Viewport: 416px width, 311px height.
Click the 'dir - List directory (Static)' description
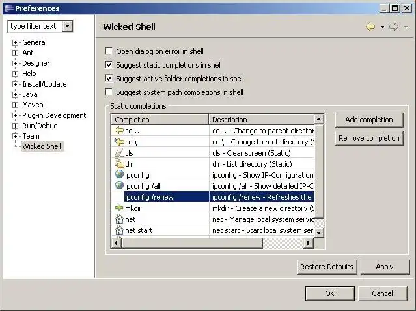[252, 164]
